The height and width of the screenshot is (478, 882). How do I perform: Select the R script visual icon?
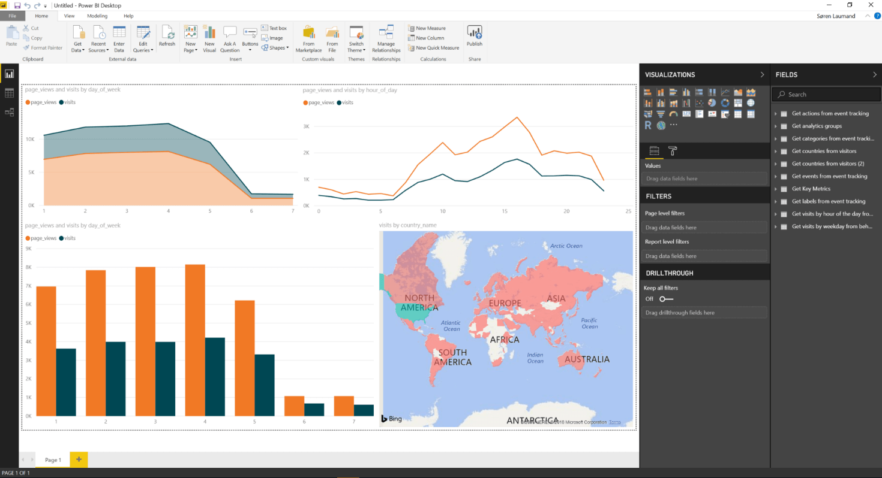pyautogui.click(x=648, y=125)
